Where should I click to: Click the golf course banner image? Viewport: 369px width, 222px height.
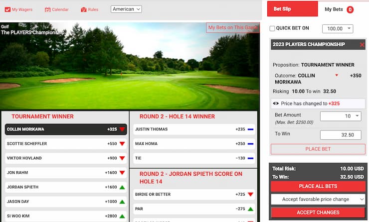tap(130, 66)
